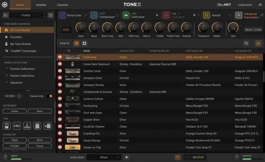Viewport: 265px width, 162px height.
Task: Open the tuner icon
Action: [178, 157]
